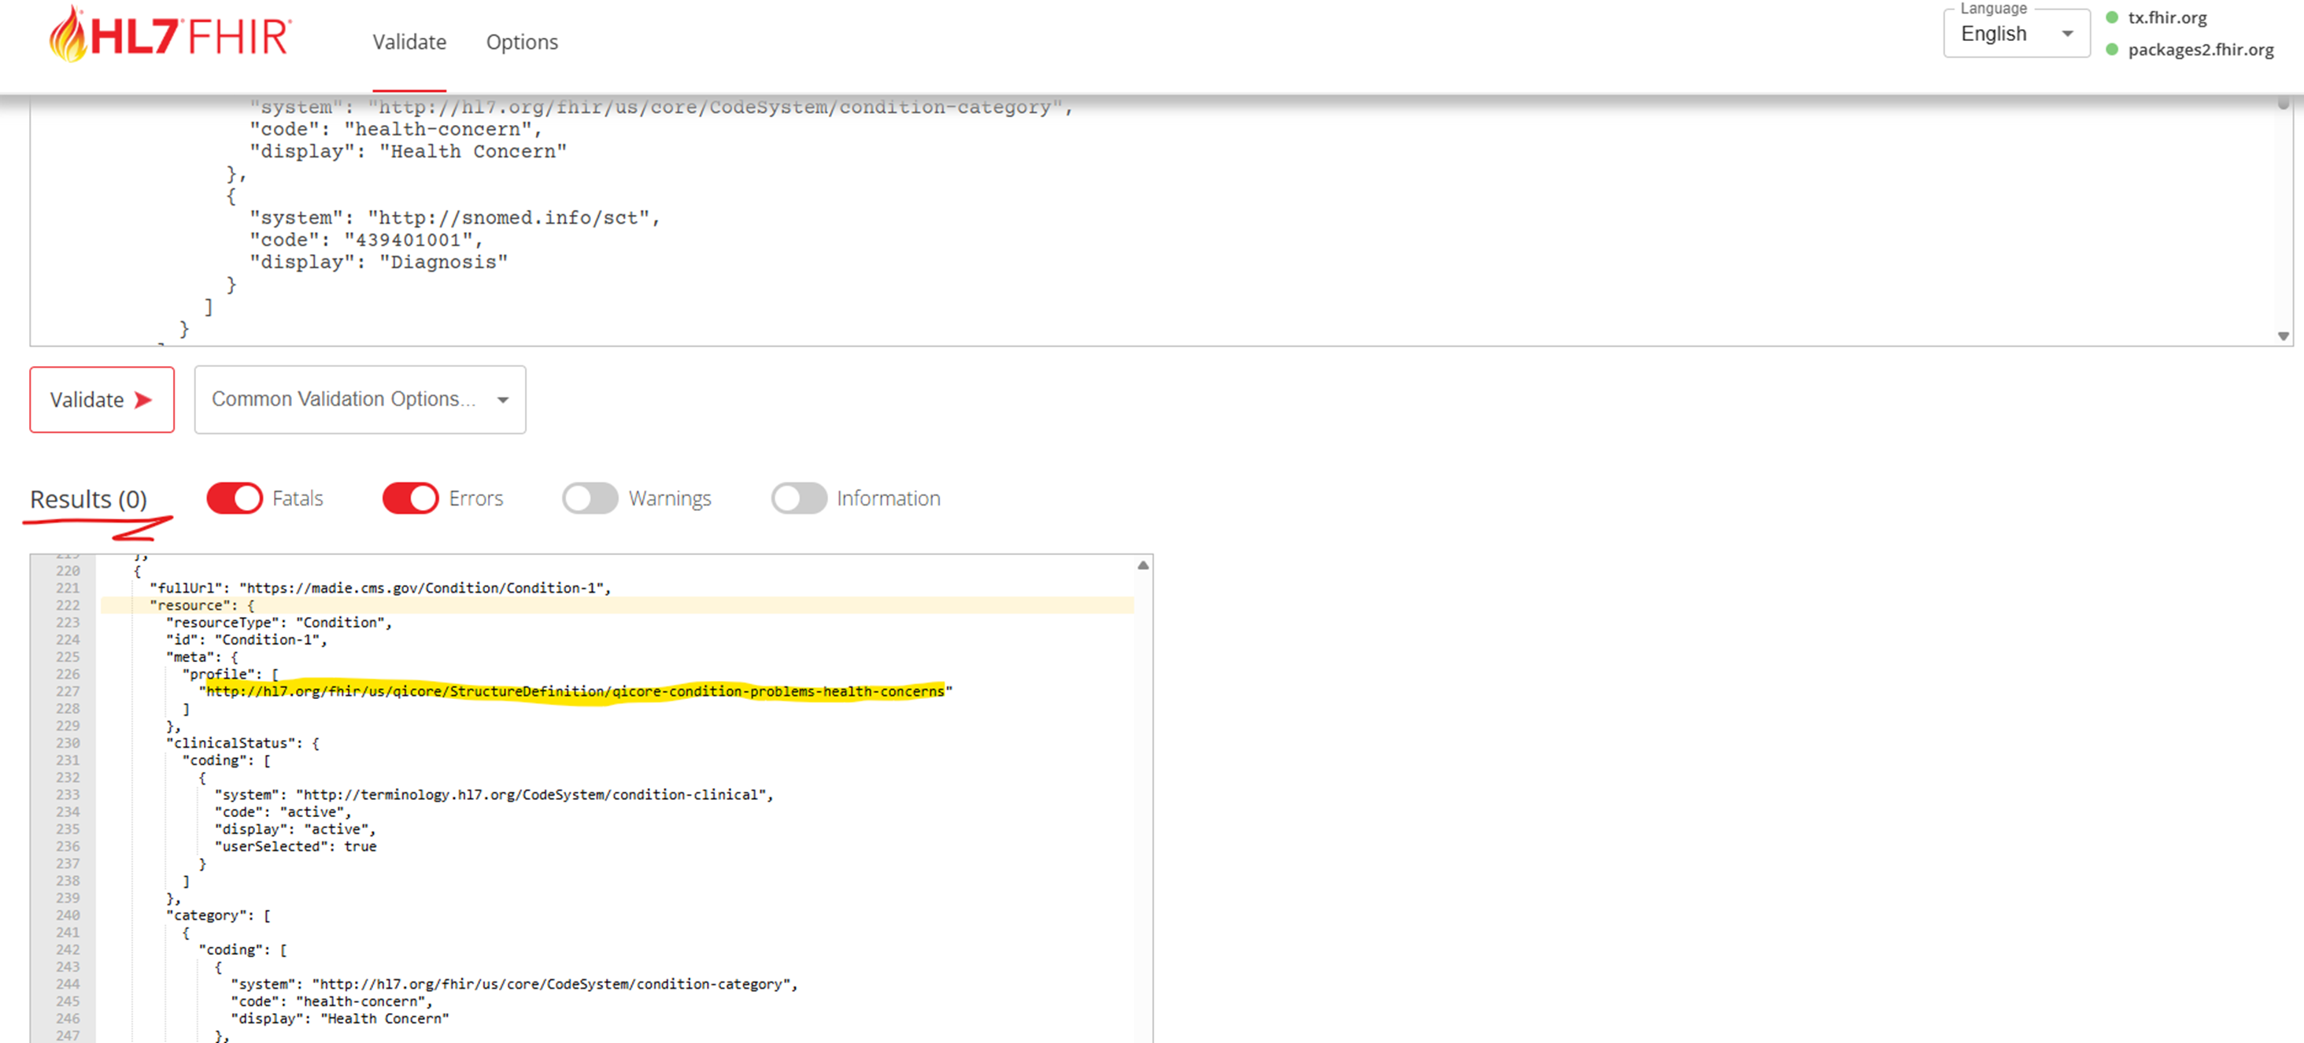This screenshot has height=1043, width=2304.
Task: Click the top textarea's scroll-down arrow
Action: click(x=2283, y=336)
